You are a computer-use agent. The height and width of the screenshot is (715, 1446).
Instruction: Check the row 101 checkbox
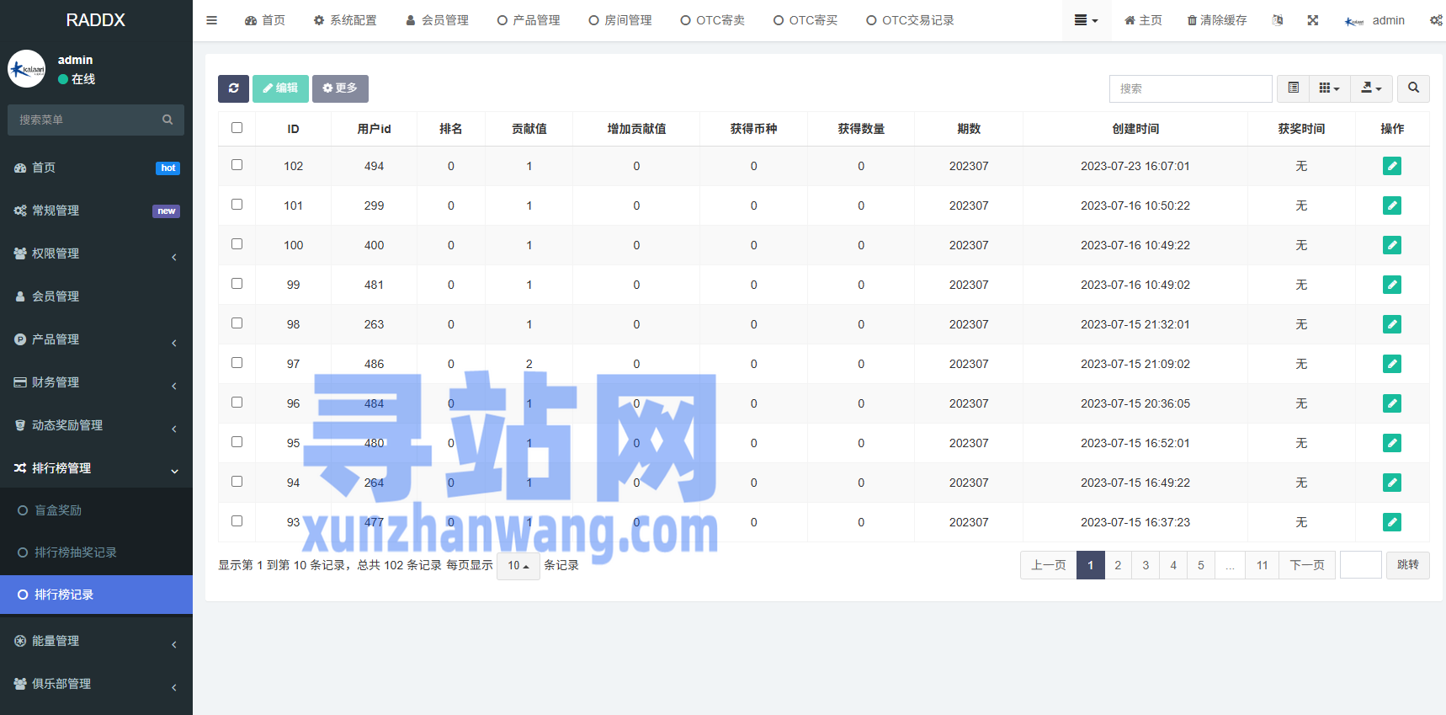(237, 205)
